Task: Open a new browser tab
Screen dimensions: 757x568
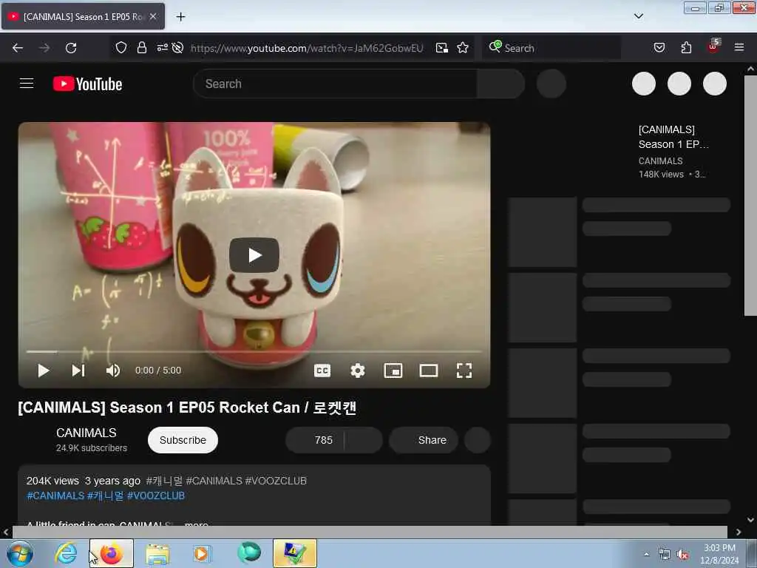Action: click(180, 16)
